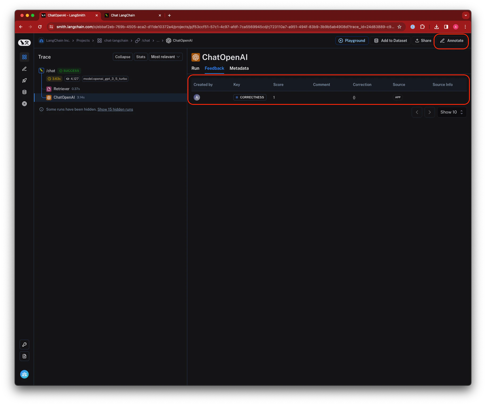
Task: Open a new browser tab with plus
Action: tap(169, 15)
